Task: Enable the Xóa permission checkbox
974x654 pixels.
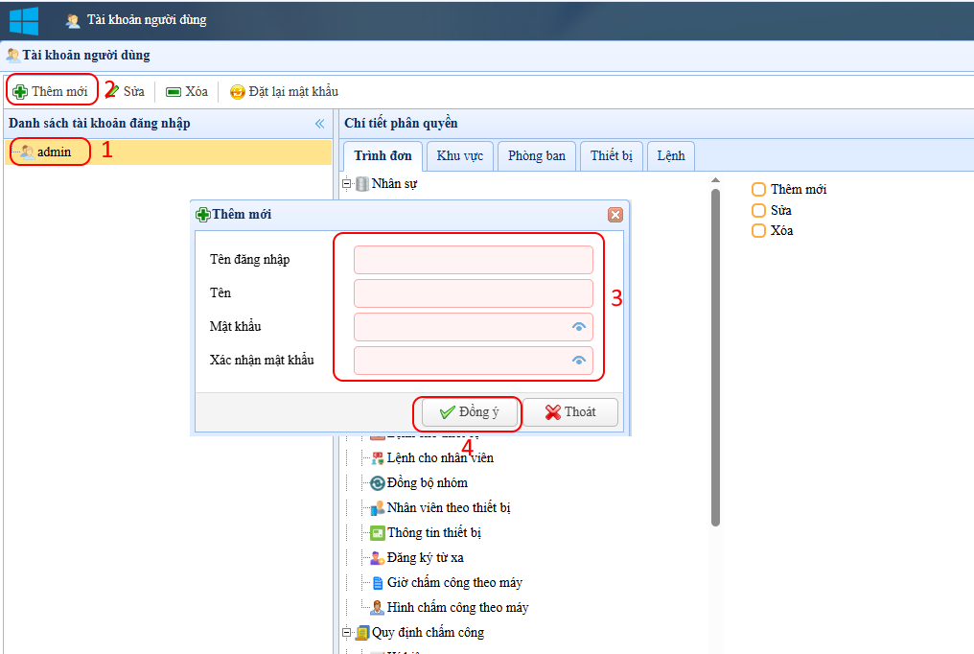Action: [x=758, y=231]
